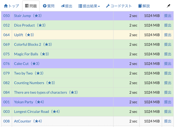175x127 pixels.
Task: Click the 1024 MiB cell for Stair Jump
Action: click(x=151, y=16)
